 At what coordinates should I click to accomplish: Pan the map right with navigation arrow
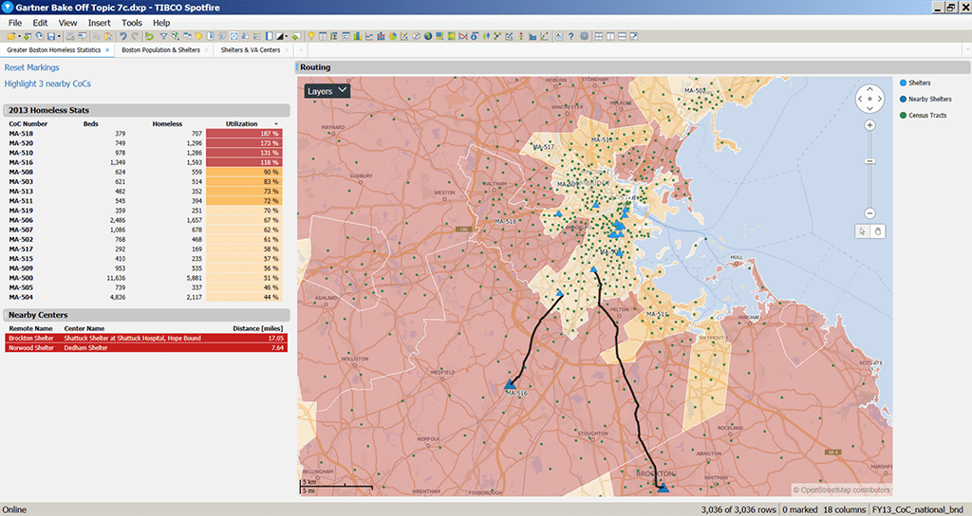click(x=880, y=99)
